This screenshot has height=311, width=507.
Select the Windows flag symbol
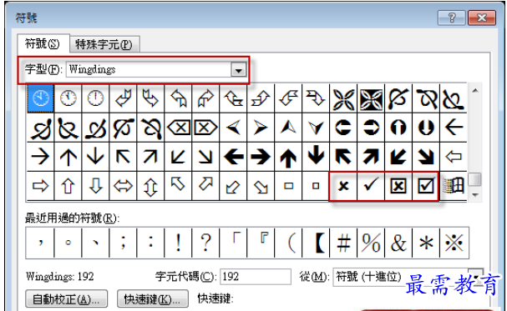tap(454, 186)
